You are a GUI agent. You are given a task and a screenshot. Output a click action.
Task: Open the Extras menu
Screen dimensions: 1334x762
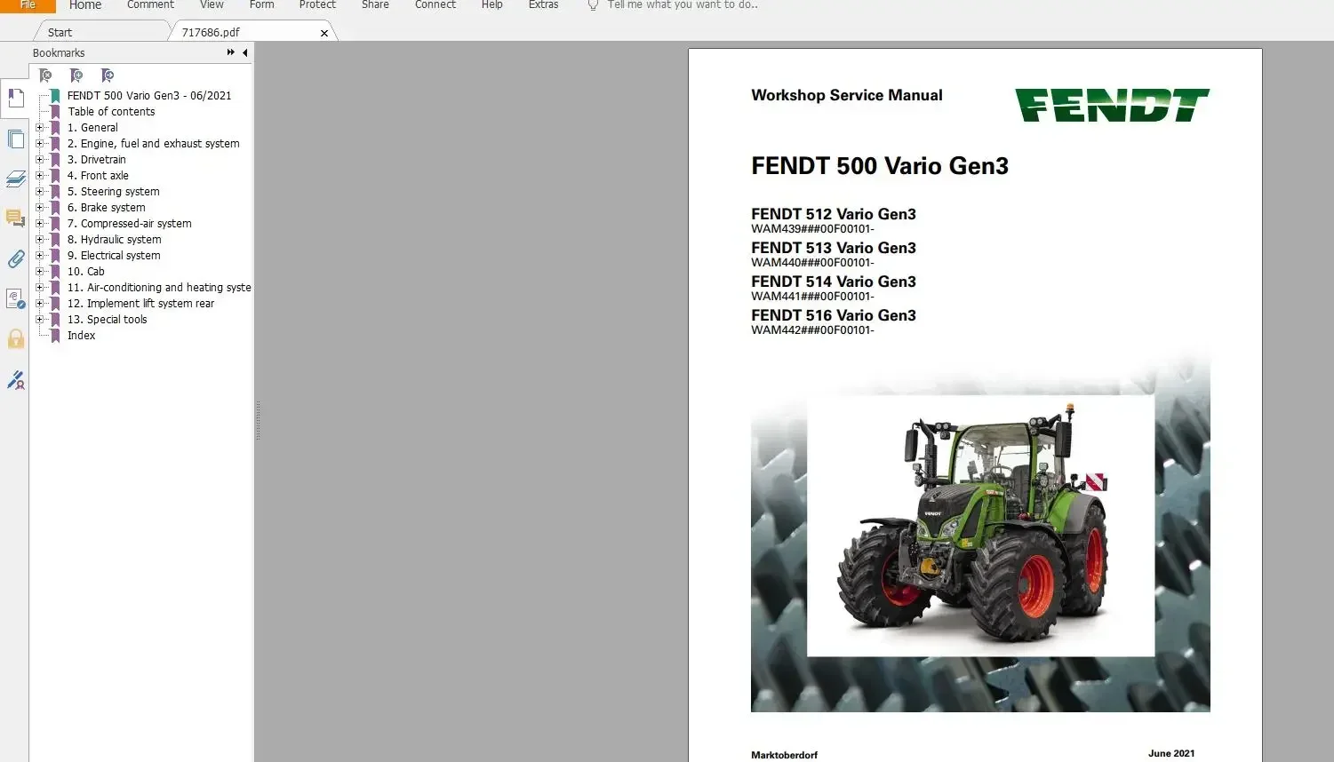[x=543, y=5]
